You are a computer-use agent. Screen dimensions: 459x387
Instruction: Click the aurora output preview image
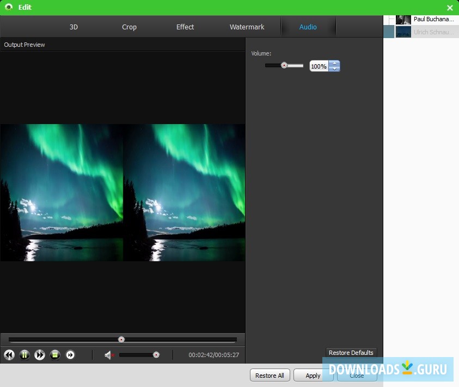tap(123, 193)
